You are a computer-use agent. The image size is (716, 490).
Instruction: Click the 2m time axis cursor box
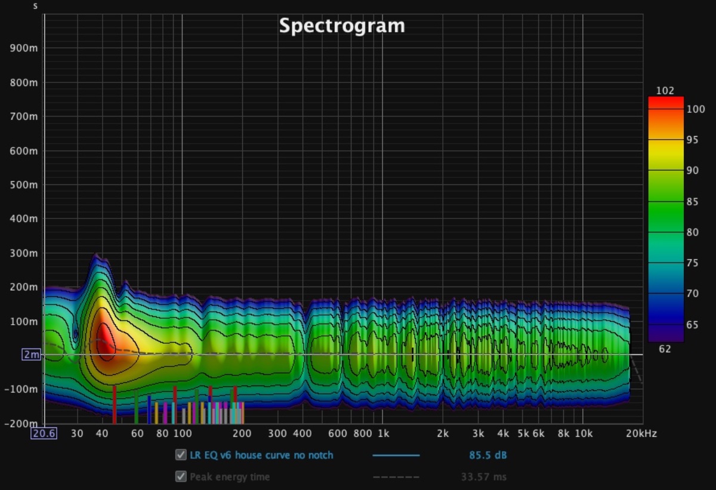[31, 355]
